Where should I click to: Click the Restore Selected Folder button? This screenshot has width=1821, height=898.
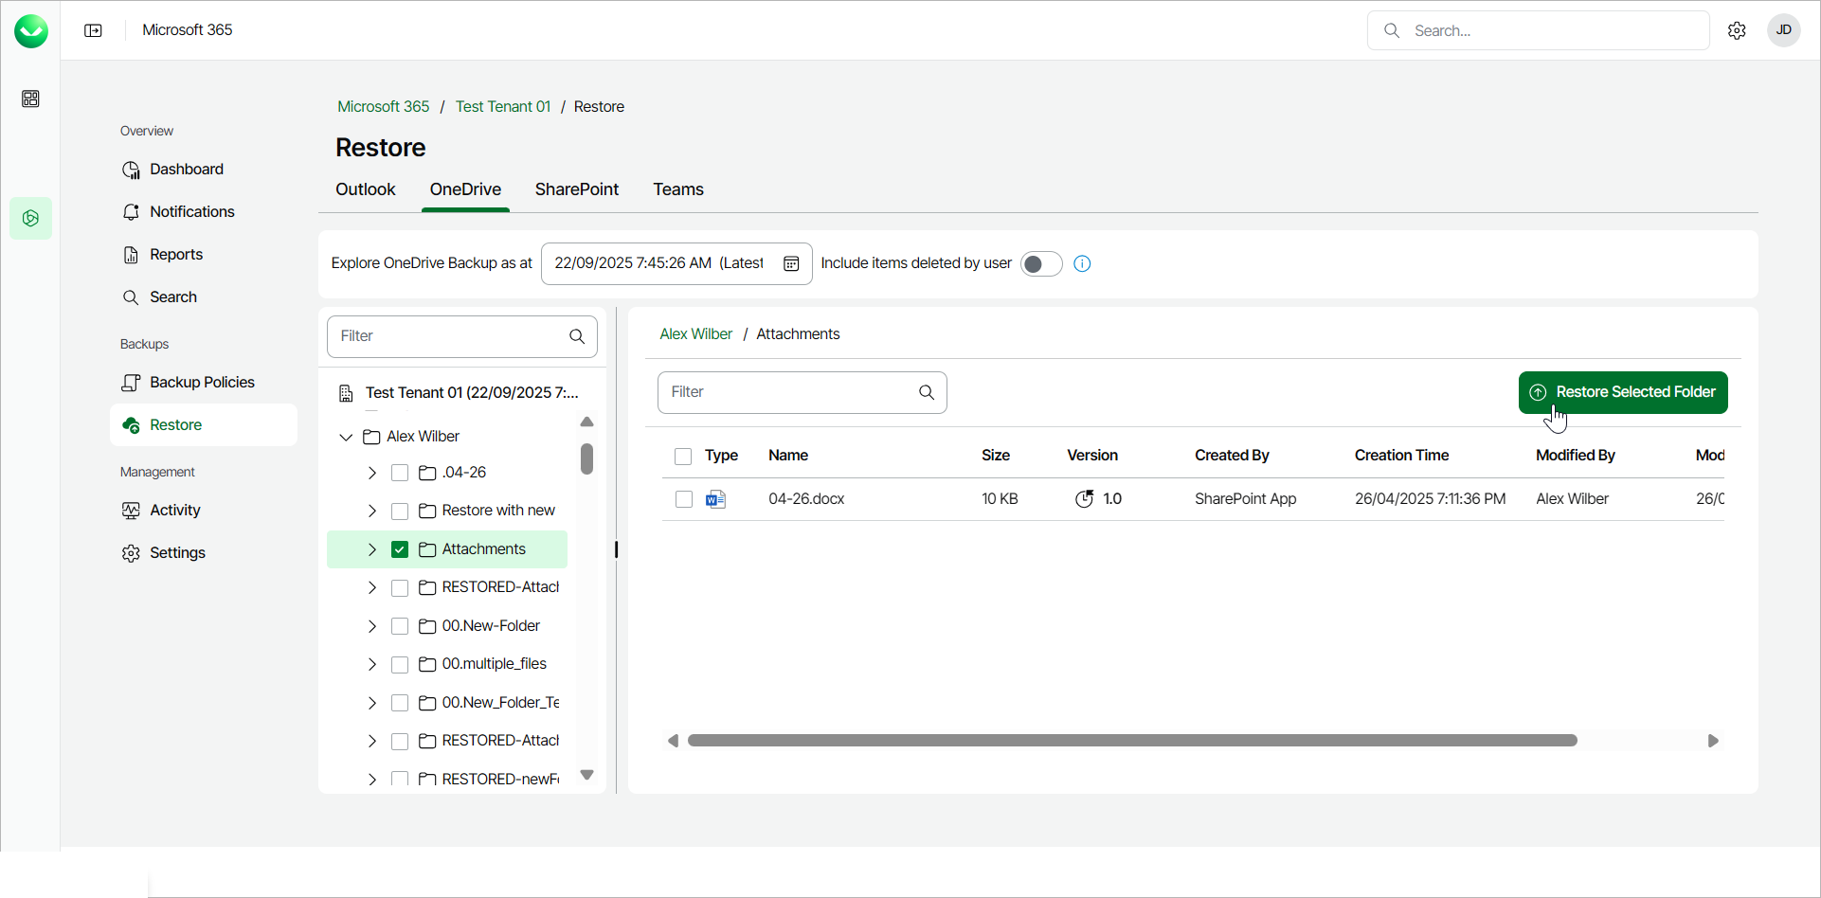pos(1622,392)
